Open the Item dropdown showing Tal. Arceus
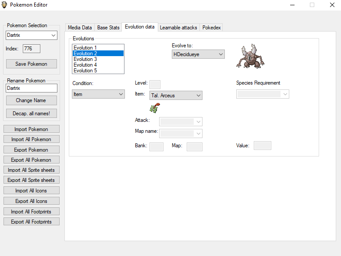 point(176,96)
